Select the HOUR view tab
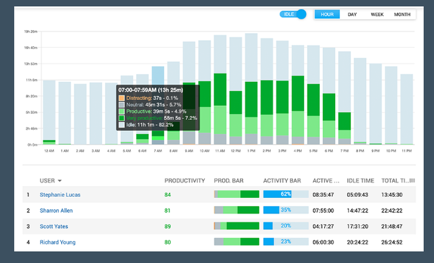Image resolution: width=434 pixels, height=263 pixels. pos(327,14)
